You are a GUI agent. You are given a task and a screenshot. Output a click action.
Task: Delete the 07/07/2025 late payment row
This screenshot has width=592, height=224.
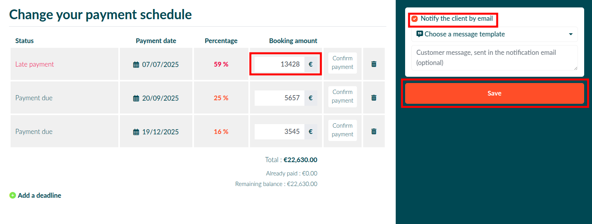point(374,64)
